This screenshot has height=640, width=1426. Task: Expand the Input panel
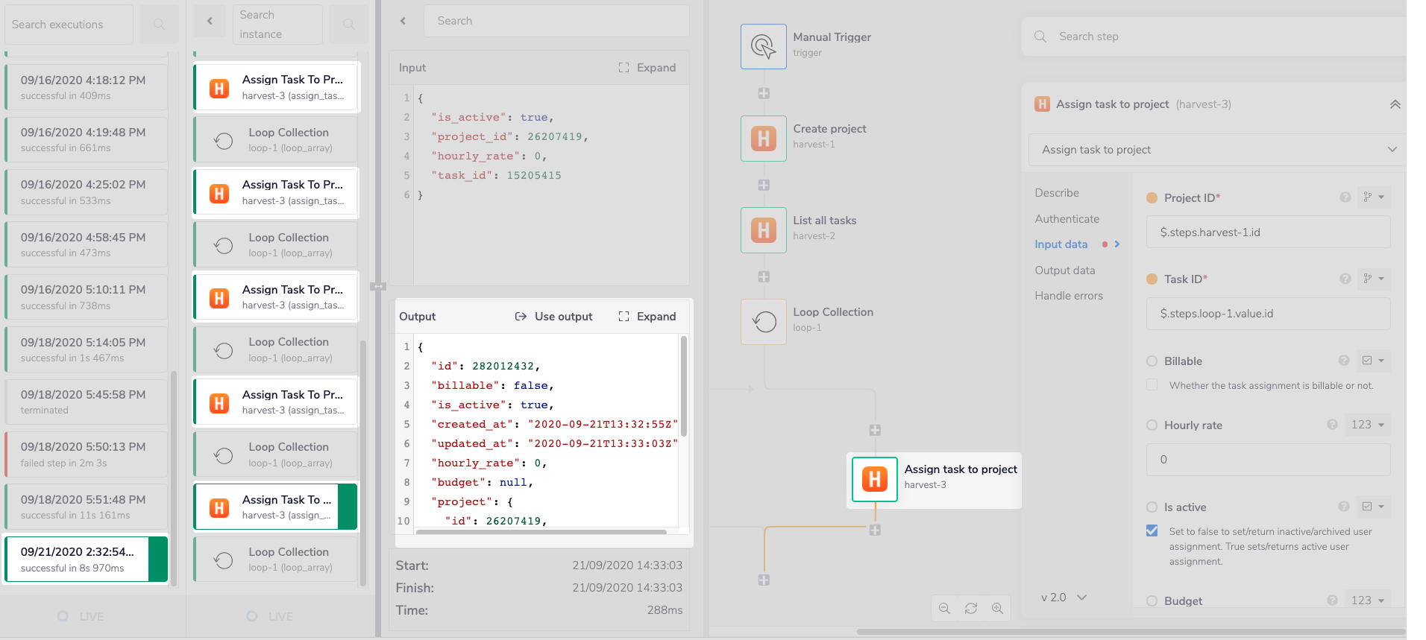click(647, 68)
